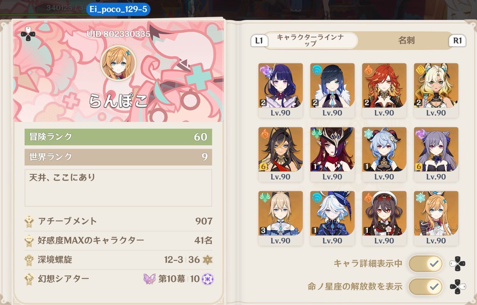The width and height of the screenshot is (477, 305).
Task: Click the signature text box 天井、ここにあり
Action: [x=118, y=188]
